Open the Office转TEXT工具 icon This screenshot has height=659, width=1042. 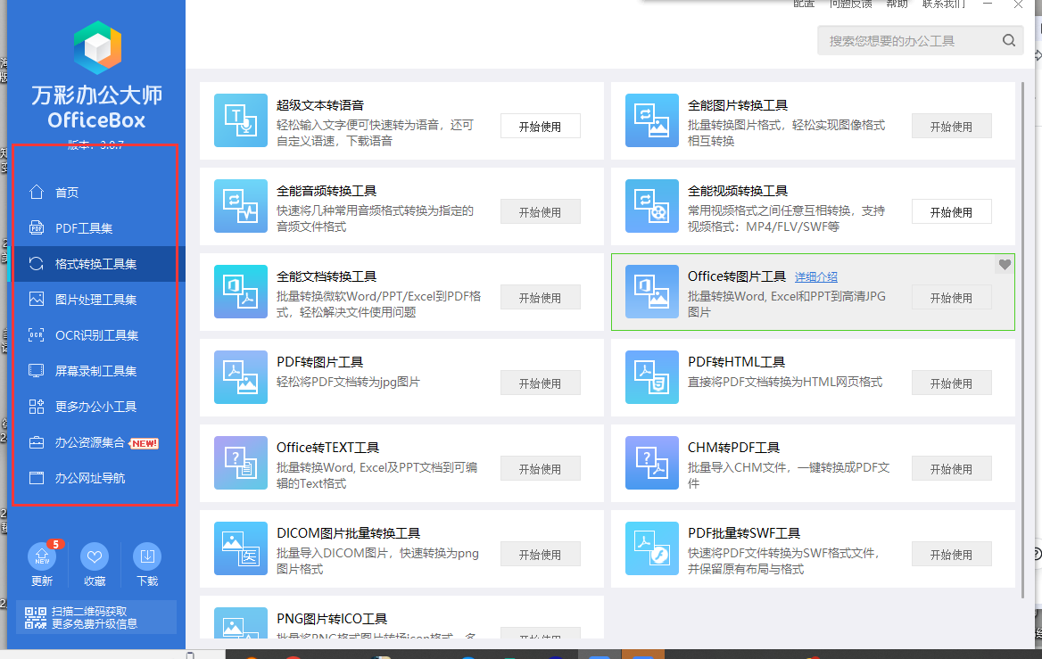coord(241,463)
